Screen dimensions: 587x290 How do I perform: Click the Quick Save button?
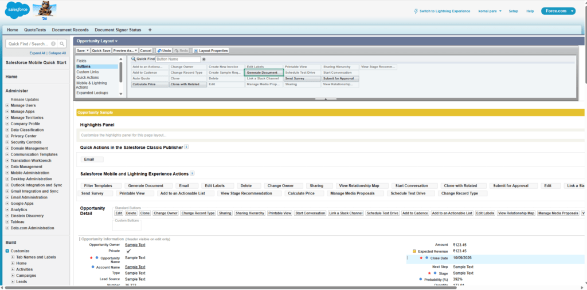click(101, 50)
